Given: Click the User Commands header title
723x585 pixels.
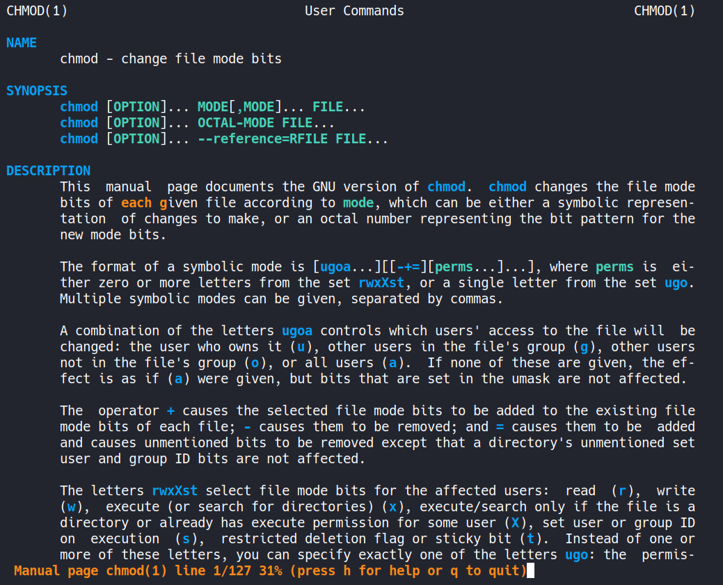Looking at the screenshot, I should 354,10.
